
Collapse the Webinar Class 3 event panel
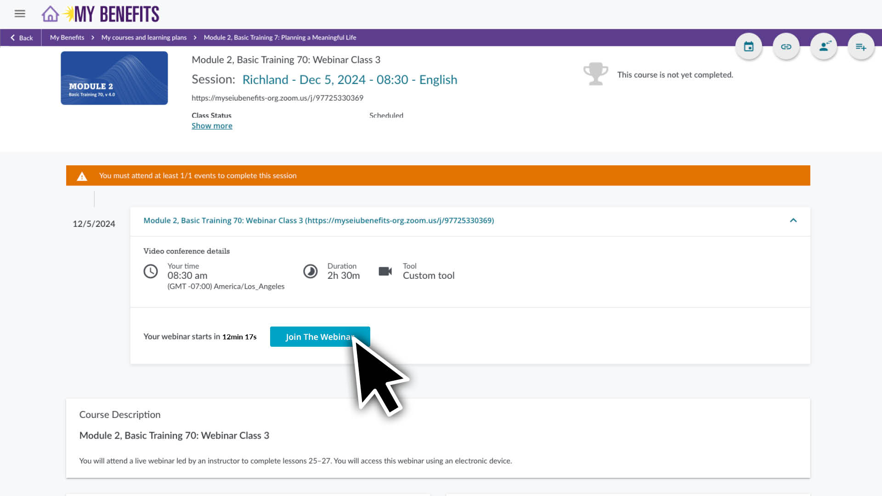(x=793, y=220)
